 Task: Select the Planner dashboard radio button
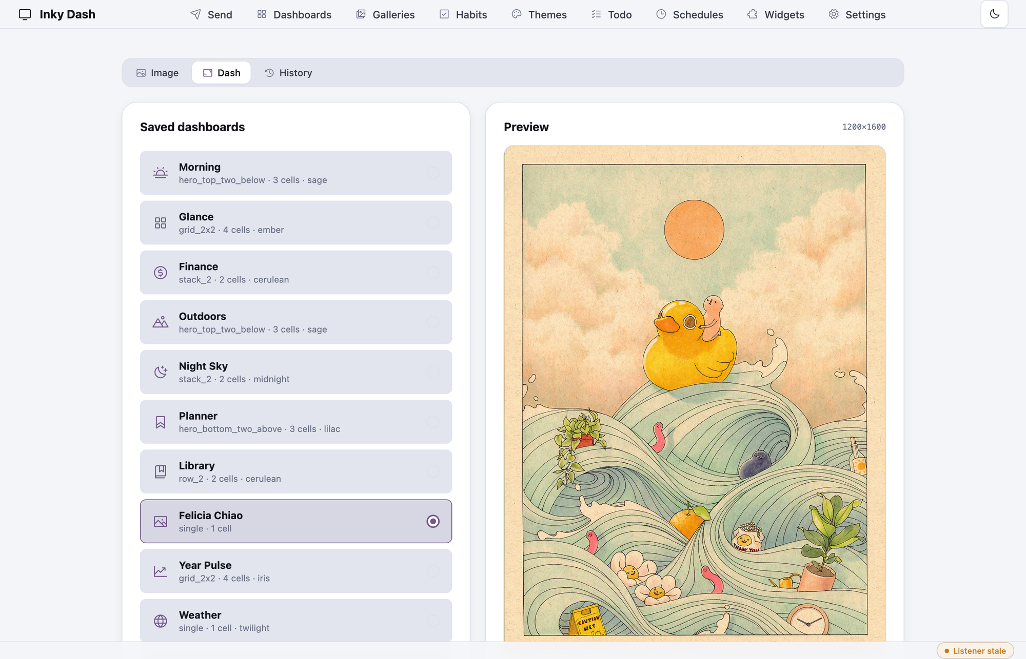click(433, 422)
